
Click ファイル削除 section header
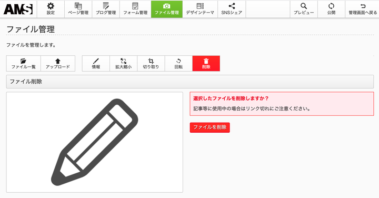[x=190, y=82]
